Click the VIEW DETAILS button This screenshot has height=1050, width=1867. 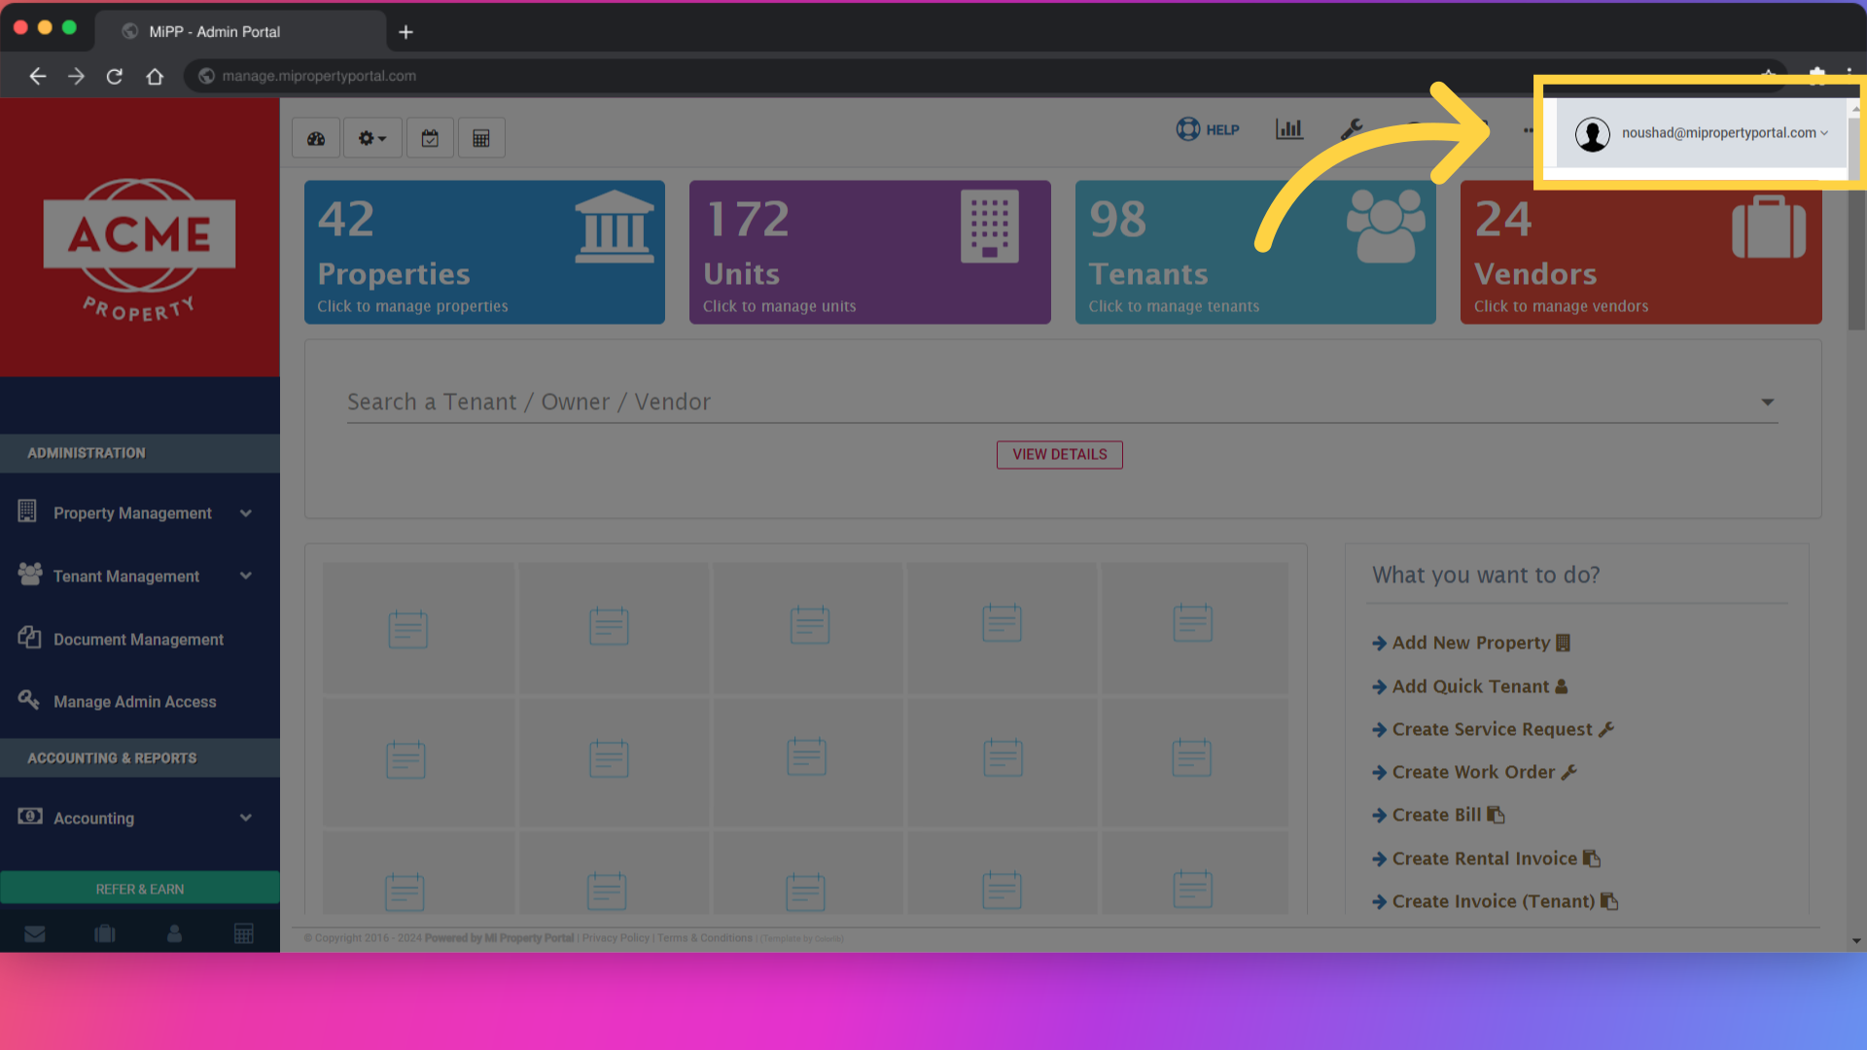1059,454
